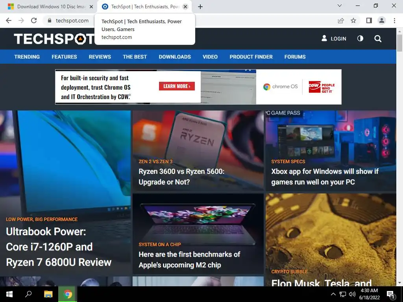Screen dimensions: 403x302
Task: Open a new tab with plus button
Action: (x=200, y=7)
